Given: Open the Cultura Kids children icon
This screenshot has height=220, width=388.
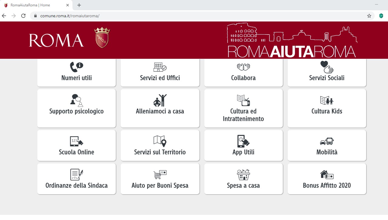Looking at the screenshot, I should [327, 100].
